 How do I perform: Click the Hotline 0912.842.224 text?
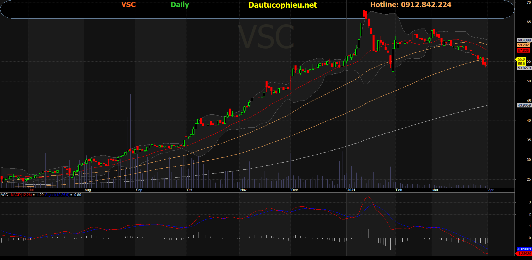(411, 5)
